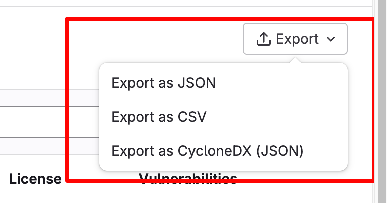The height and width of the screenshot is (203, 387).
Task: Choose Export as CSV option
Action: (x=159, y=117)
